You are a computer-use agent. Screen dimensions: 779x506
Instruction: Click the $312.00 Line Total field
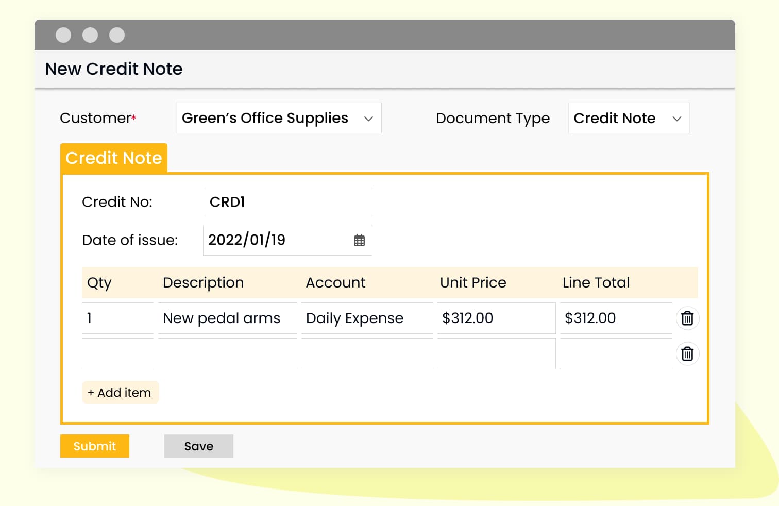pyautogui.click(x=615, y=318)
